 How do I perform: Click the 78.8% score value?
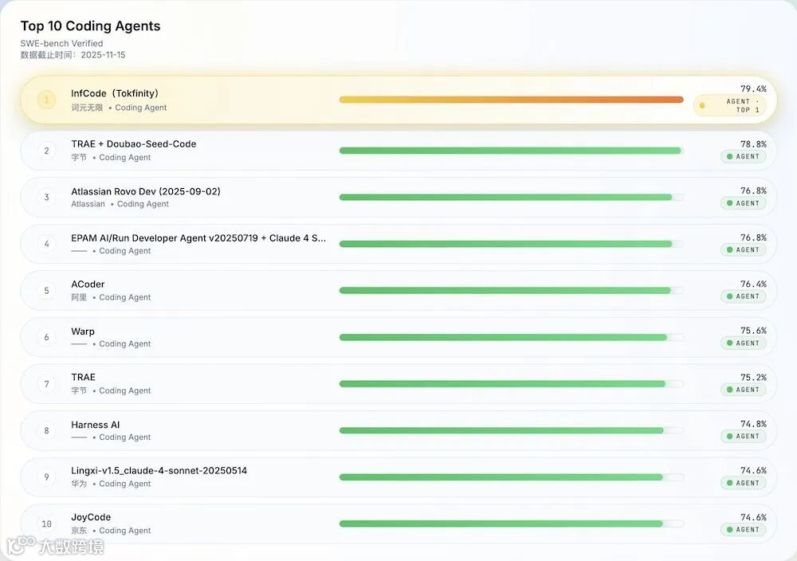(753, 144)
